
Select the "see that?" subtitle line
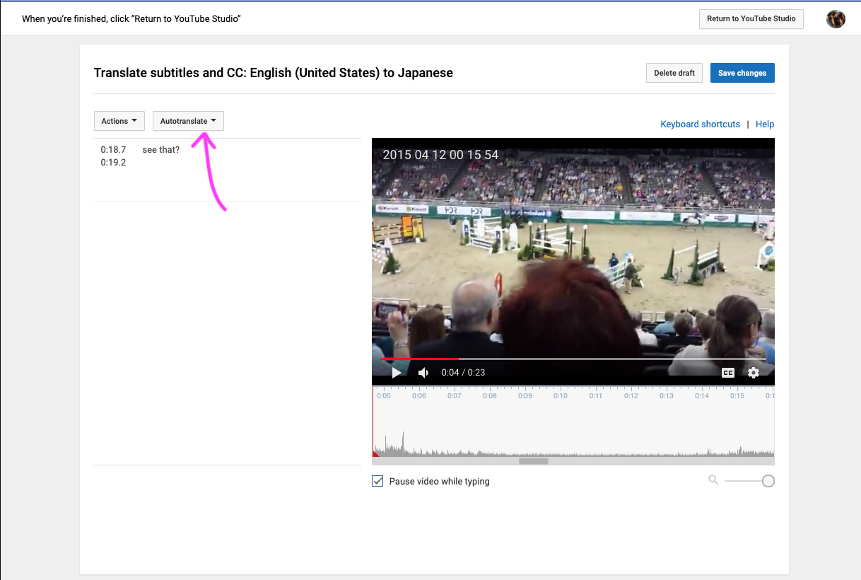[161, 150]
